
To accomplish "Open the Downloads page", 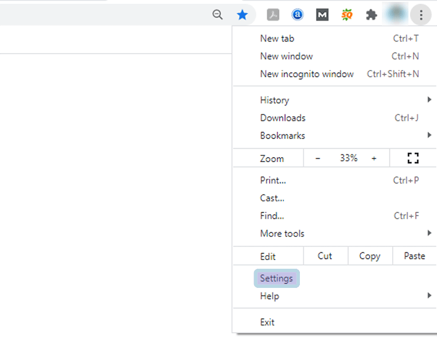I will [x=282, y=118].
